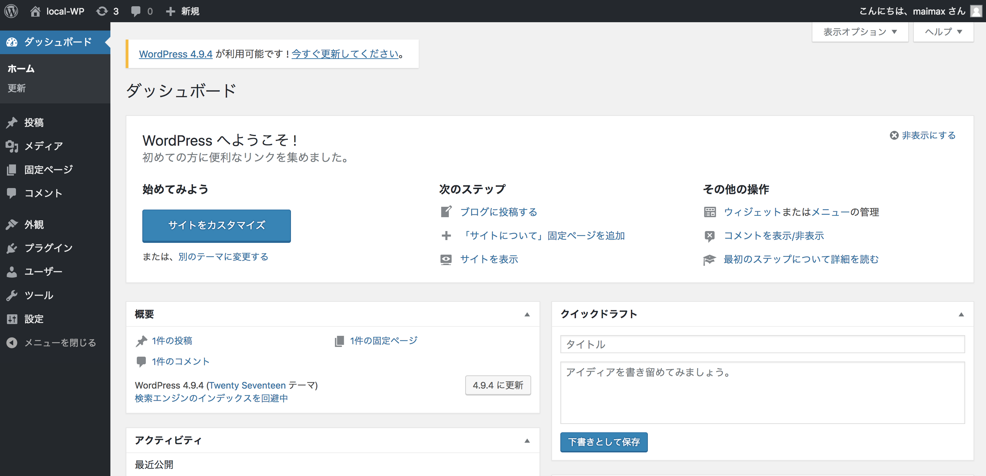This screenshot has width=986, height=476.
Task: Click the pin icon beside 1件の投稿
Action: pos(141,341)
